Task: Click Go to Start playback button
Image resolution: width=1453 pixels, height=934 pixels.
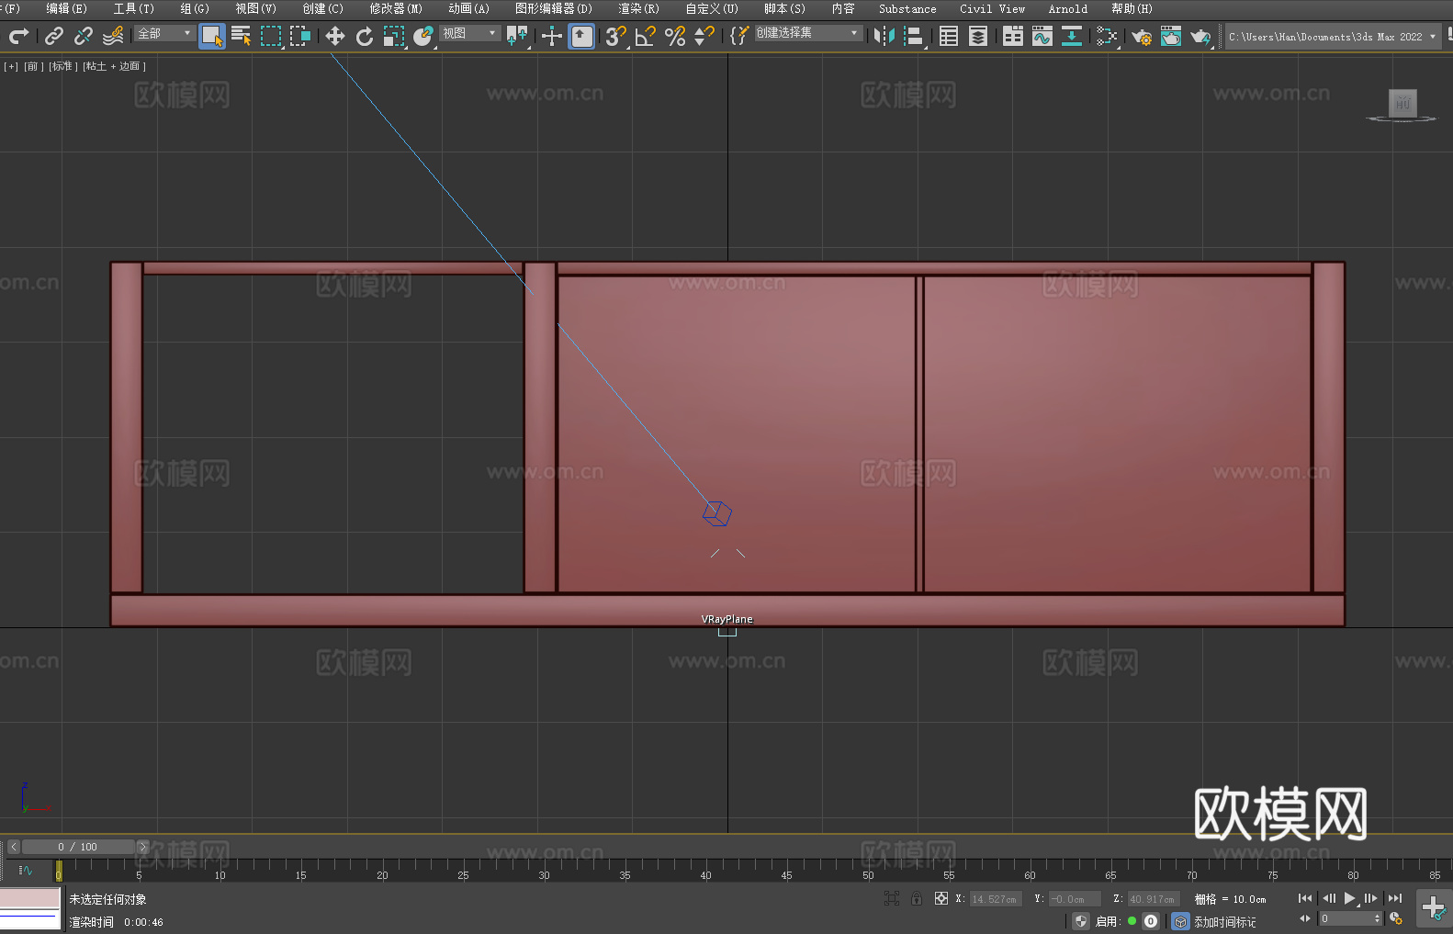Action: [x=1305, y=899]
